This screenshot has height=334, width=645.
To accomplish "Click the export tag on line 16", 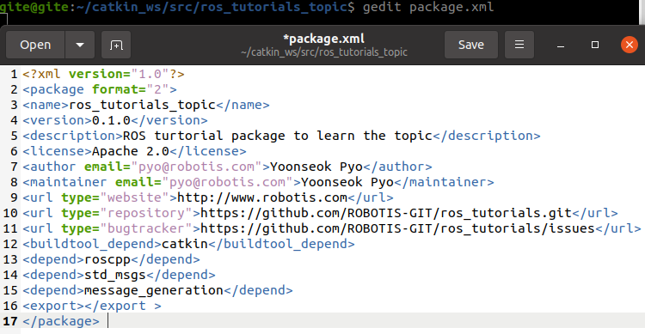I will coord(92,306).
